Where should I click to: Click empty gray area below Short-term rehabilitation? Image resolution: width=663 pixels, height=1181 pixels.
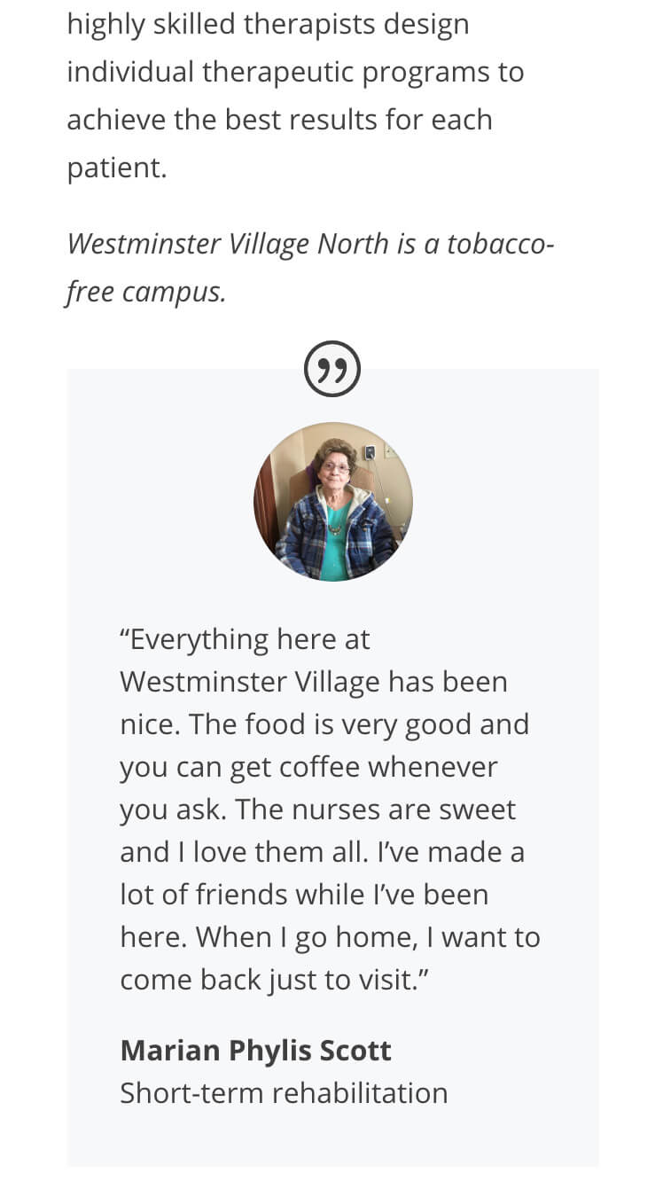pyautogui.click(x=333, y=1139)
